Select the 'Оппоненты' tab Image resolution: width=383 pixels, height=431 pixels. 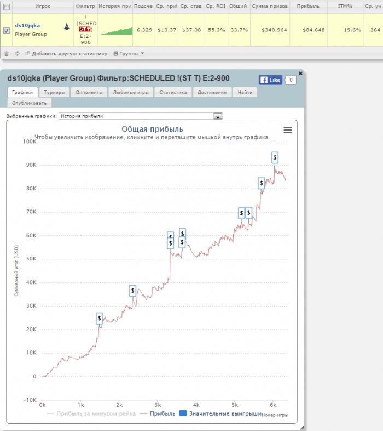[89, 92]
